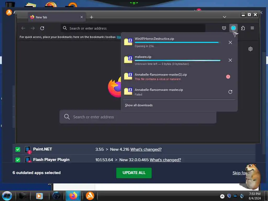Image resolution: width=268 pixels, height=201 pixels.
Task: Reload the current page
Action: pyautogui.click(x=42, y=28)
